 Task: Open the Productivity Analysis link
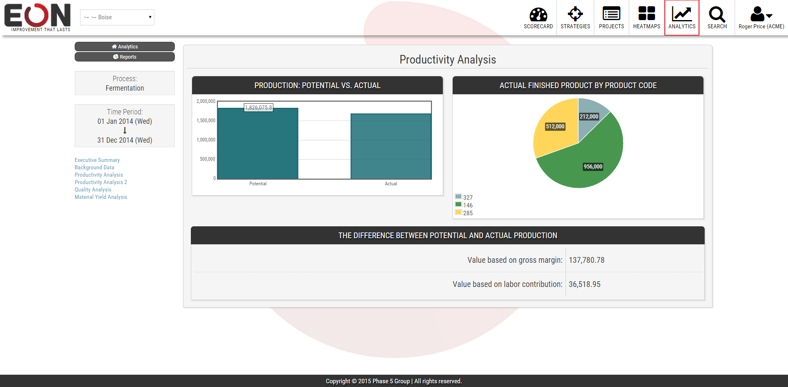point(99,175)
